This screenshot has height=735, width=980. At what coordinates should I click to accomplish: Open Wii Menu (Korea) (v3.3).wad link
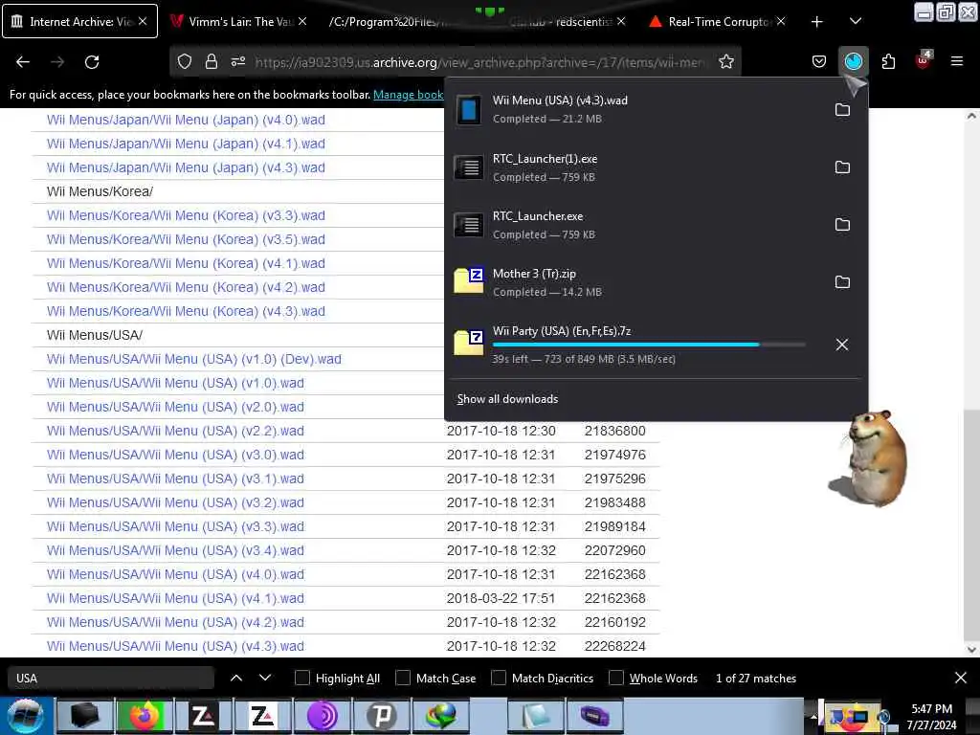pos(187,215)
